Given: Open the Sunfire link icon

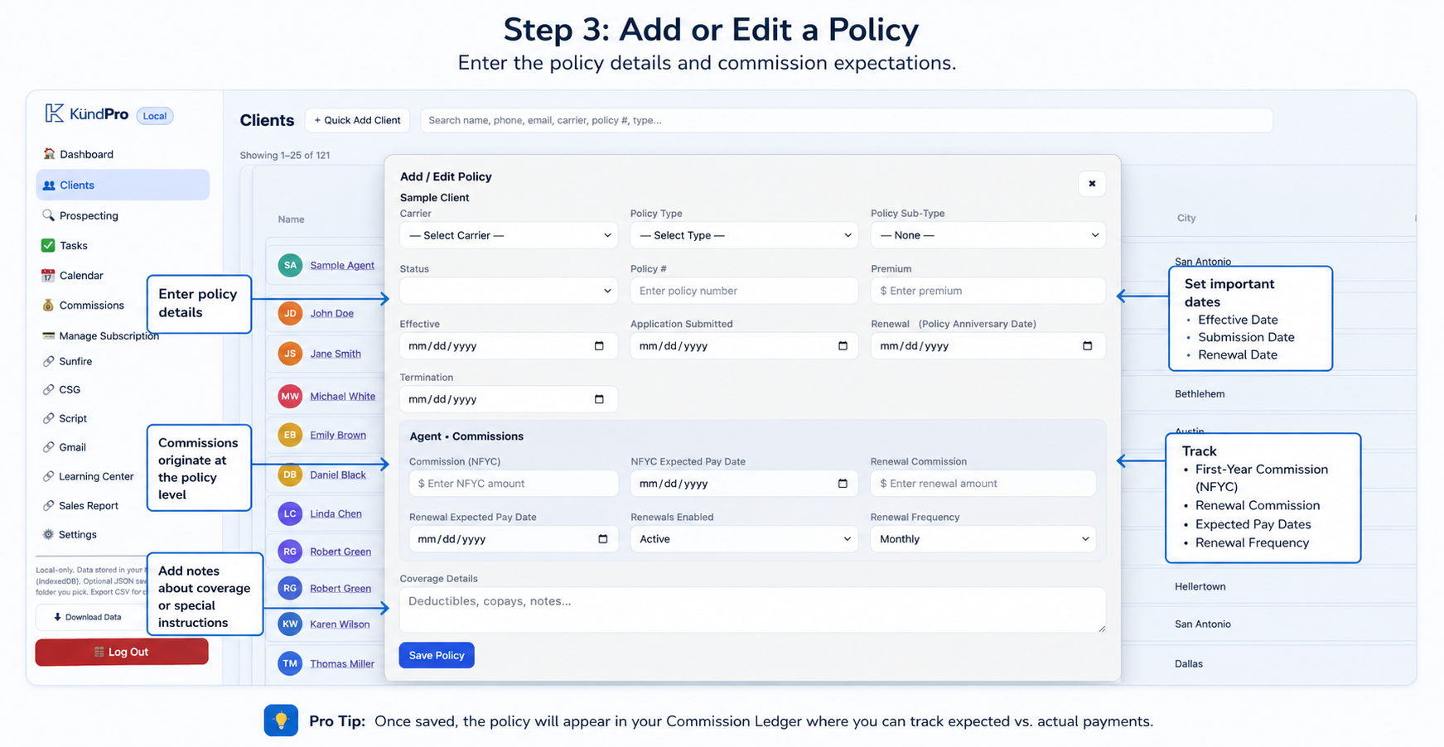Looking at the screenshot, I should (x=49, y=361).
